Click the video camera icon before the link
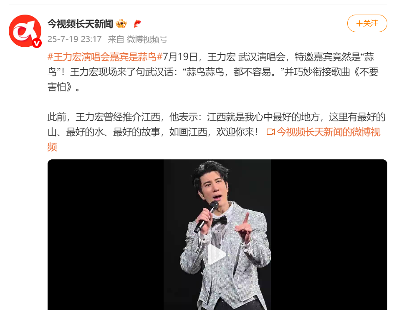Viewport: 394px width, 310px height. (x=270, y=132)
